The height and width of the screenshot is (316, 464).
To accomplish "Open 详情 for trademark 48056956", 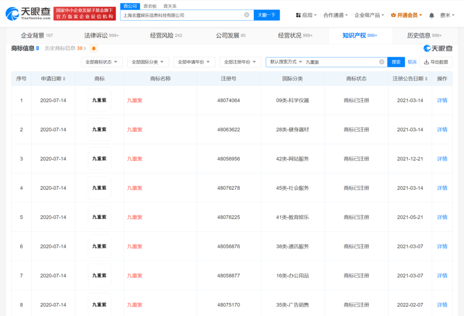I will click(441, 159).
